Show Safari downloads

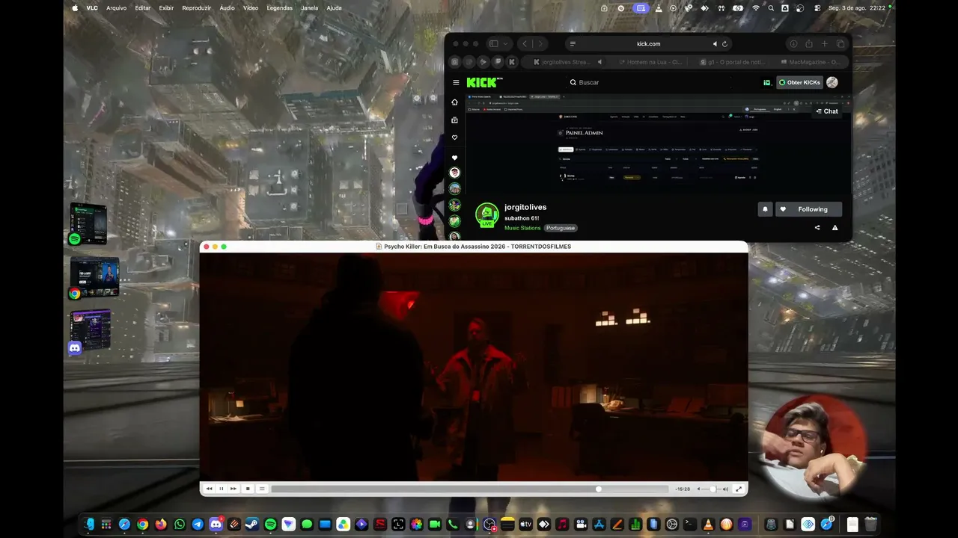click(793, 44)
